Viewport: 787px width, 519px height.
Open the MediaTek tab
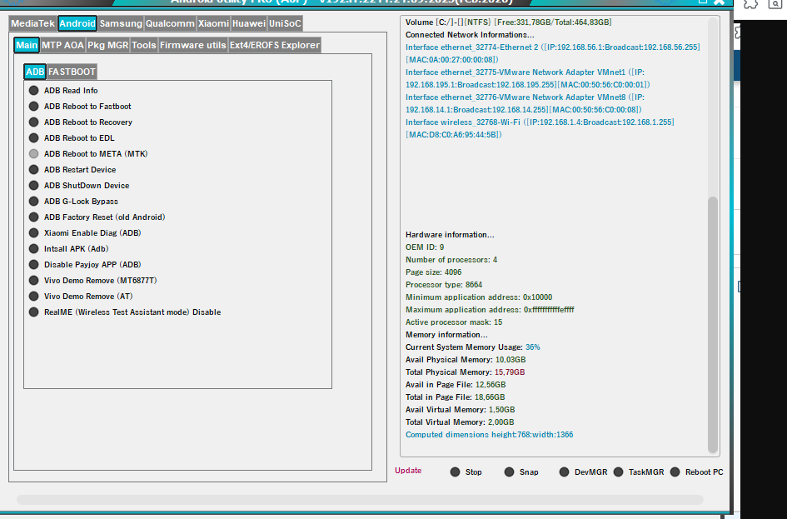tap(32, 23)
